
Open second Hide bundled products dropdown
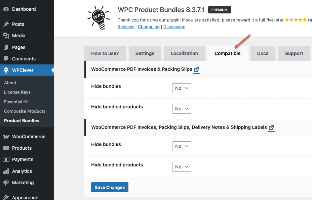pos(182,167)
